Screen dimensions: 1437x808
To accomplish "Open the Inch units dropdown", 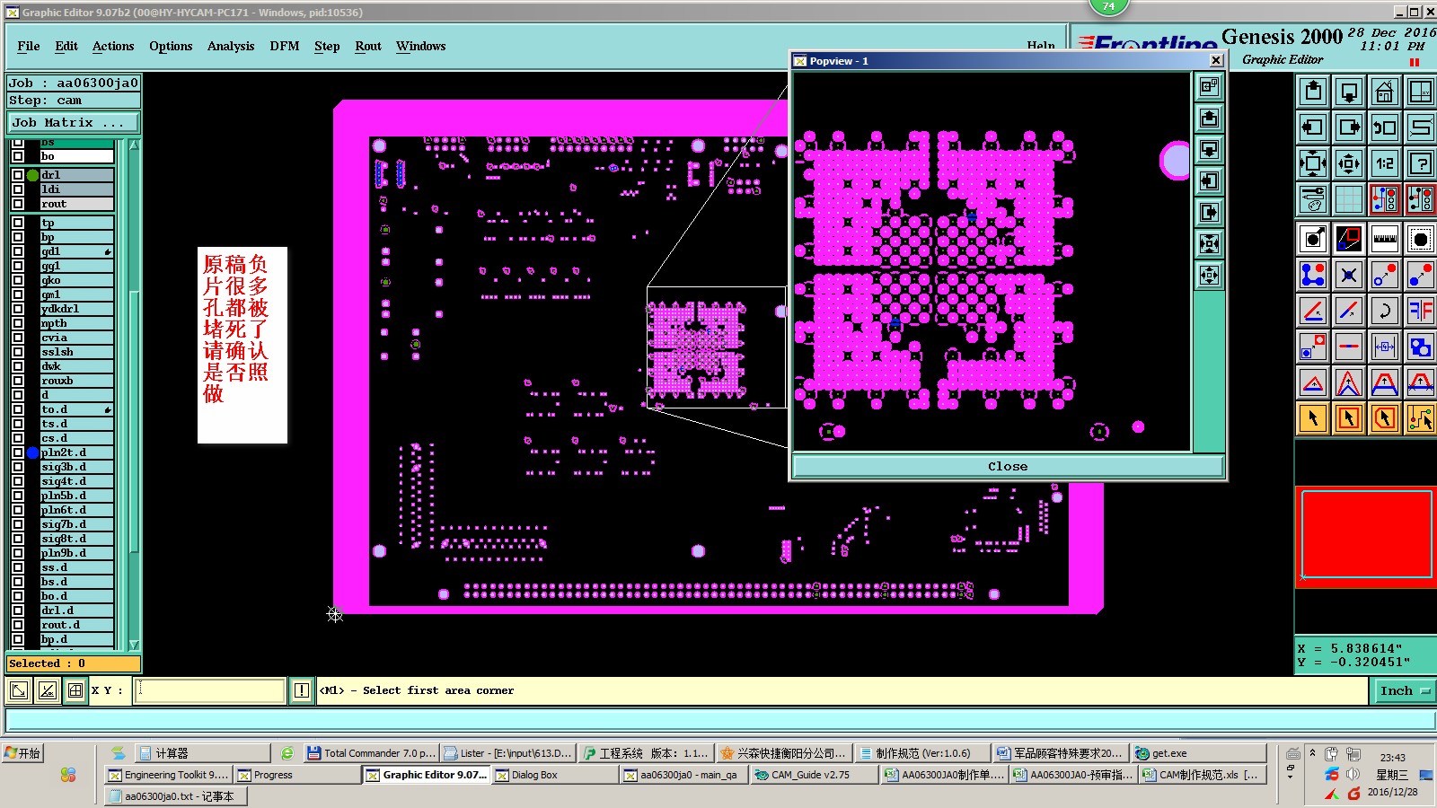I will 1404,690.
